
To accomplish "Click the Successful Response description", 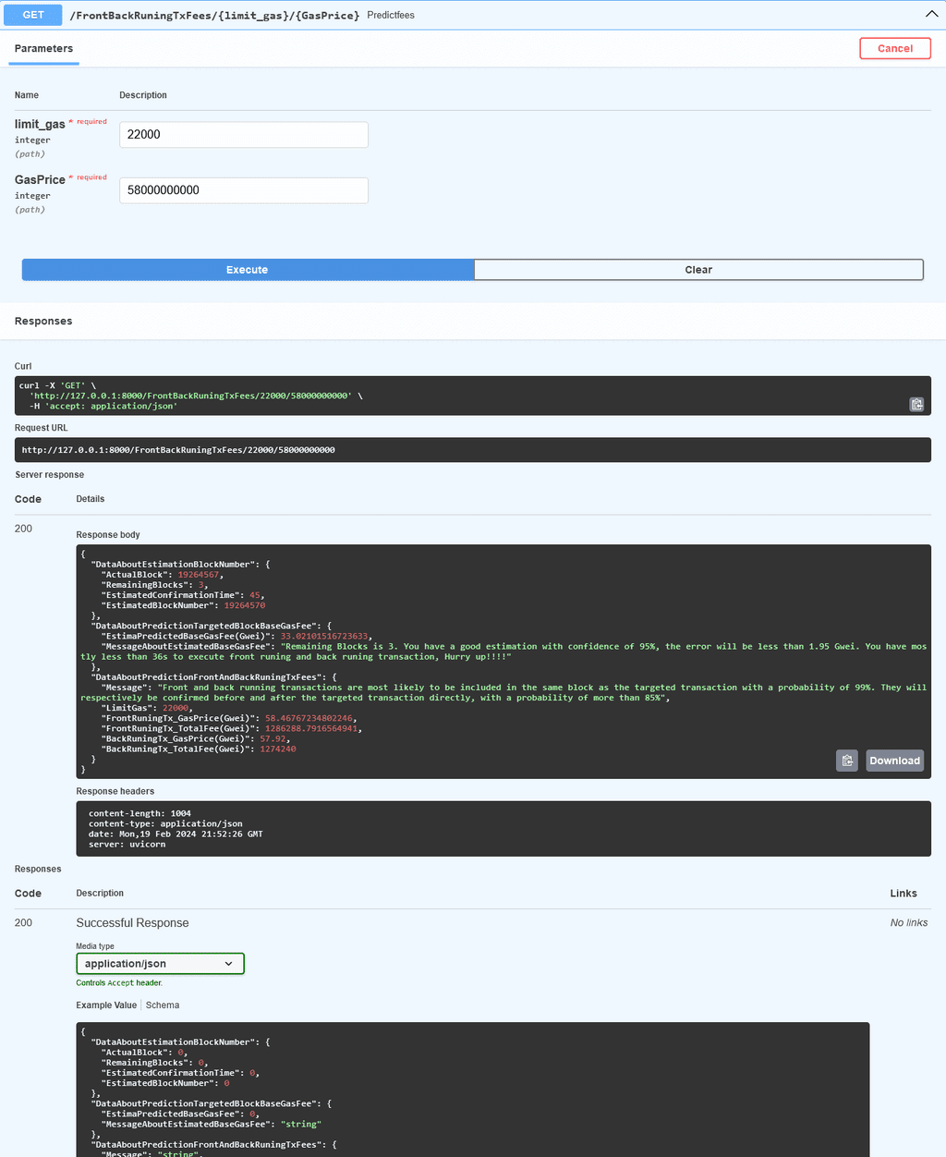I will coord(132,923).
